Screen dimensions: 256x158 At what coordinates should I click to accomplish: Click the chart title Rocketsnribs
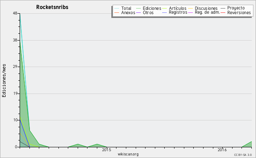[52, 7]
